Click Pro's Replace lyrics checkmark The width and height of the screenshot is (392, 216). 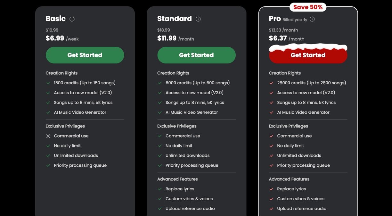pos(271,189)
